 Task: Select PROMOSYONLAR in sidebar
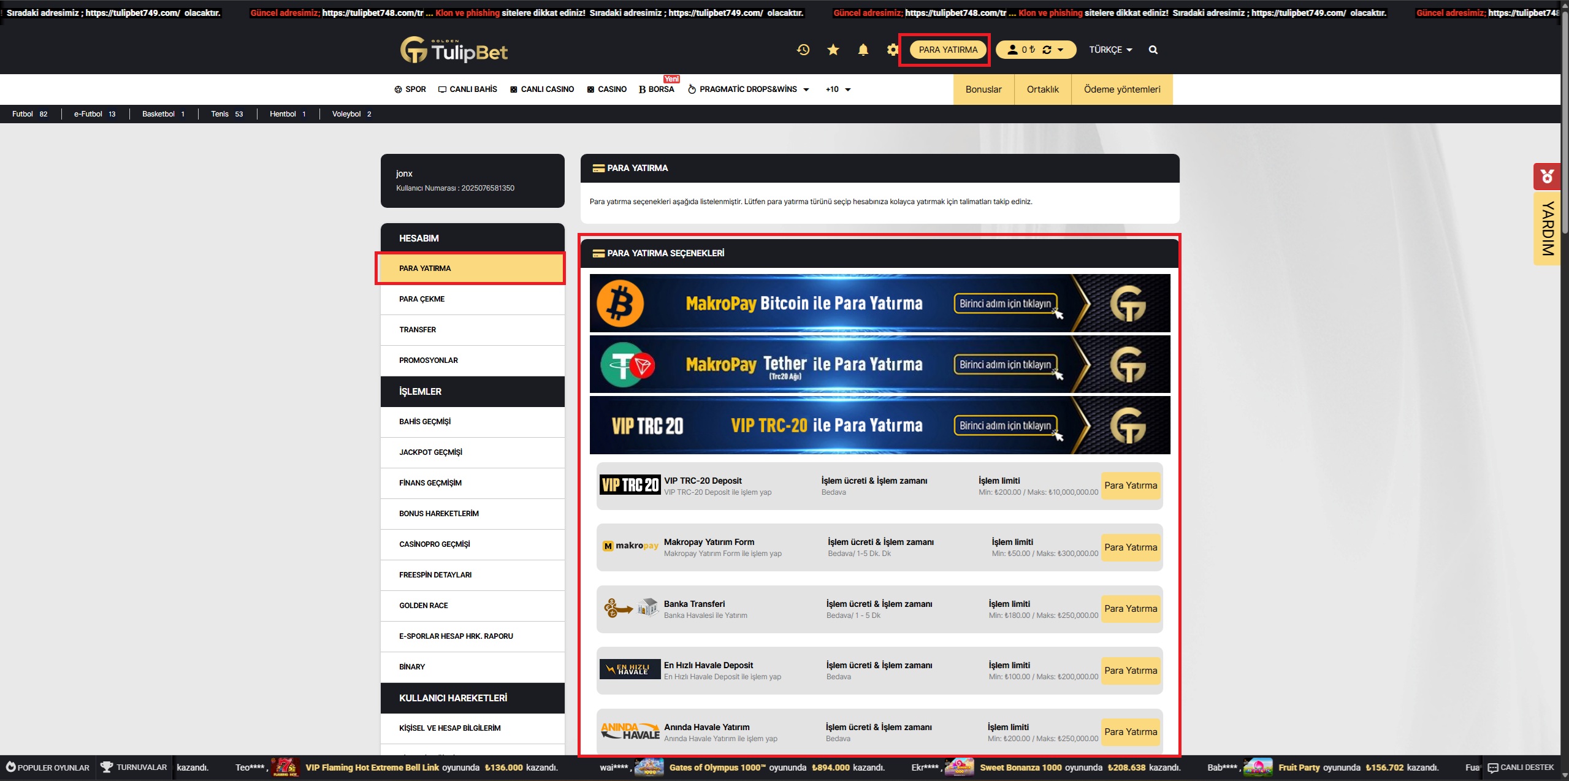coord(472,360)
